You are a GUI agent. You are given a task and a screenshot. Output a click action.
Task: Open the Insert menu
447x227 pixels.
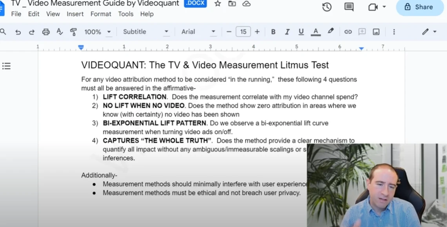[x=75, y=14]
